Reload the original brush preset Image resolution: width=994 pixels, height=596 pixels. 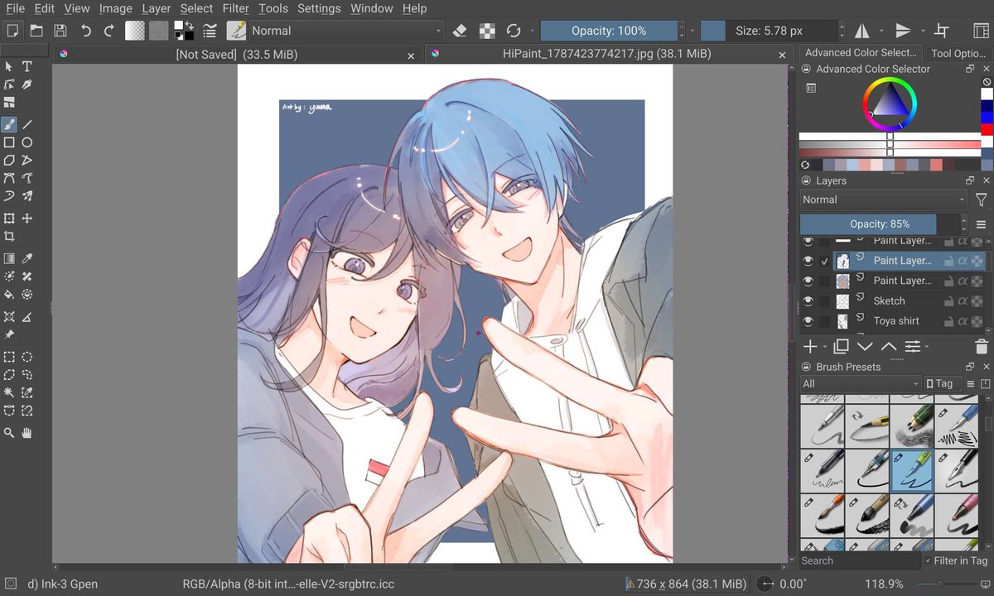(x=514, y=31)
